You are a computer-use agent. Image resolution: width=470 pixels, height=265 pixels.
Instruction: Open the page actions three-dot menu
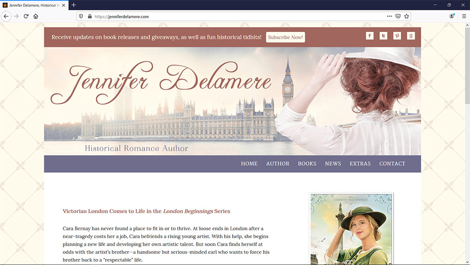(x=389, y=16)
